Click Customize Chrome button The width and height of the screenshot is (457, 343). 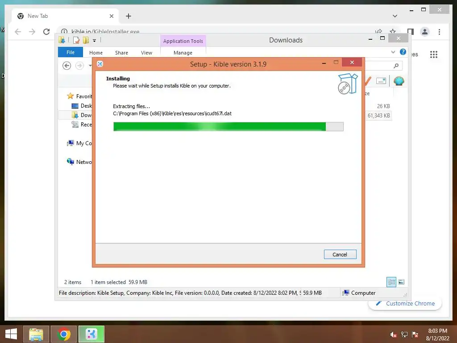[405, 303]
